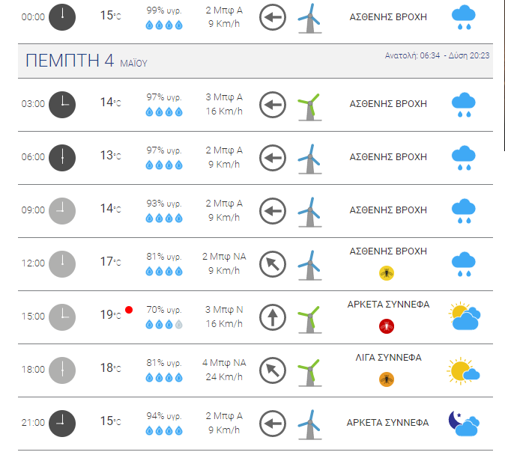
Task: Click the page scrollbar on the right edge
Action: 504,76
